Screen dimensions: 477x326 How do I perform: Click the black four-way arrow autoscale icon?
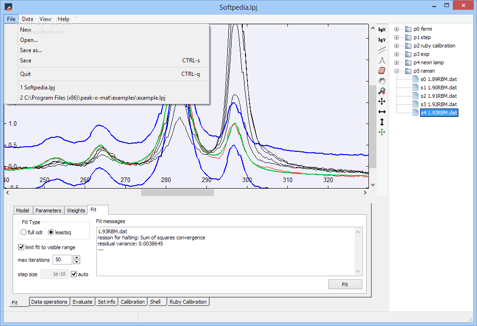(382, 101)
